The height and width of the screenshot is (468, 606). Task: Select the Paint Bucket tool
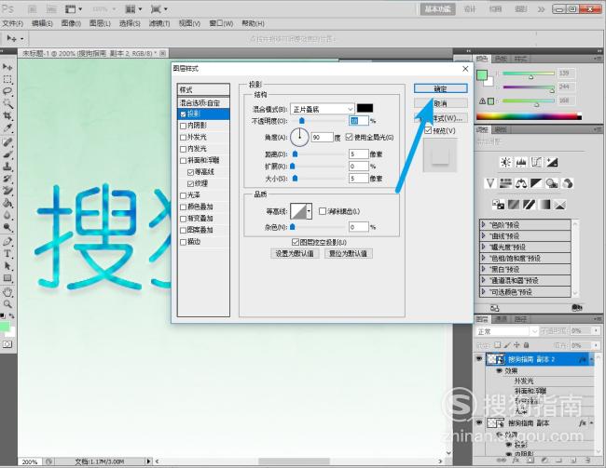click(7, 203)
